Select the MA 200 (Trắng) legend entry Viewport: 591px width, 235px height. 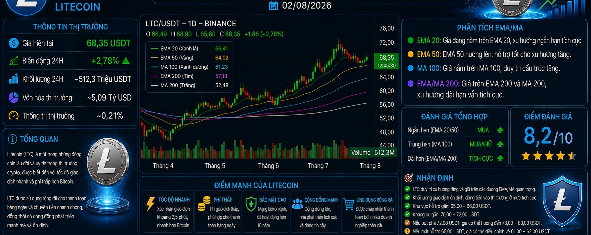point(190,85)
